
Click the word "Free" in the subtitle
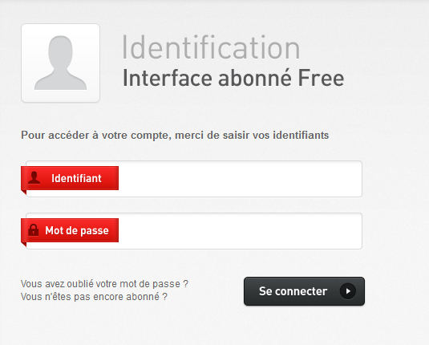tap(321, 79)
